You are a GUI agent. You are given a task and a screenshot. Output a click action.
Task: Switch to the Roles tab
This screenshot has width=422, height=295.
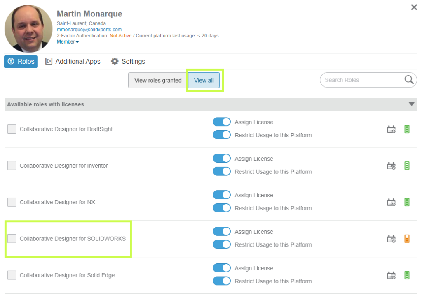(21, 62)
